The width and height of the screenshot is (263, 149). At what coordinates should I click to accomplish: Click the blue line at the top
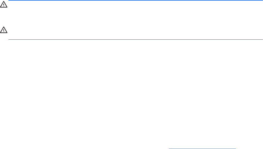[136, 1]
